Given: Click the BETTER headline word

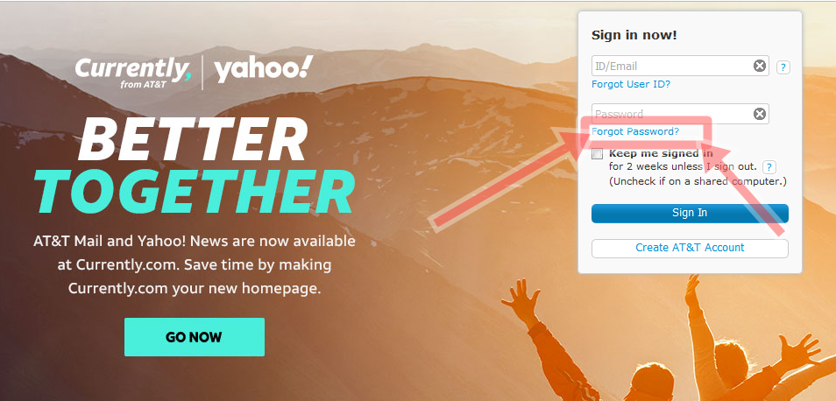Looking at the screenshot, I should 193,139.
